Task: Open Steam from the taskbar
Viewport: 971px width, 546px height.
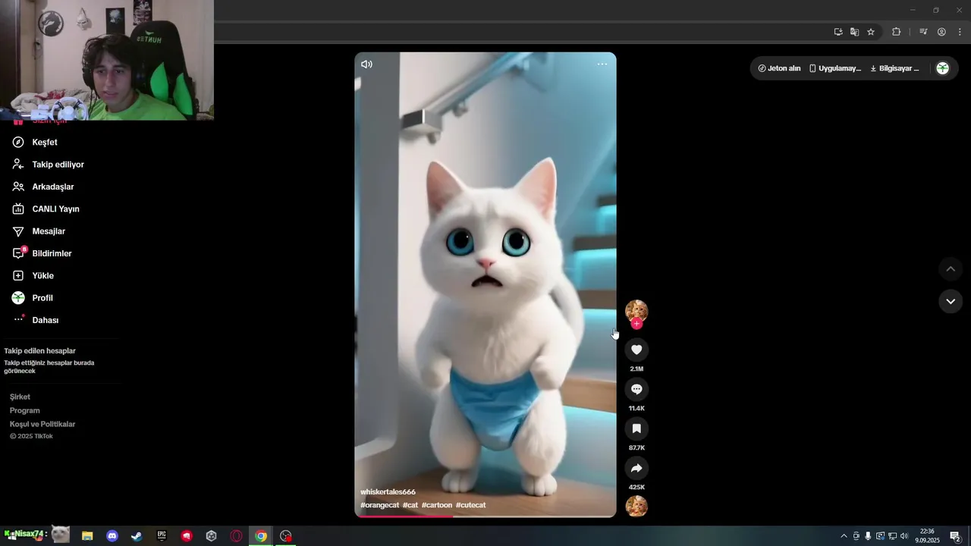Action: click(x=137, y=536)
